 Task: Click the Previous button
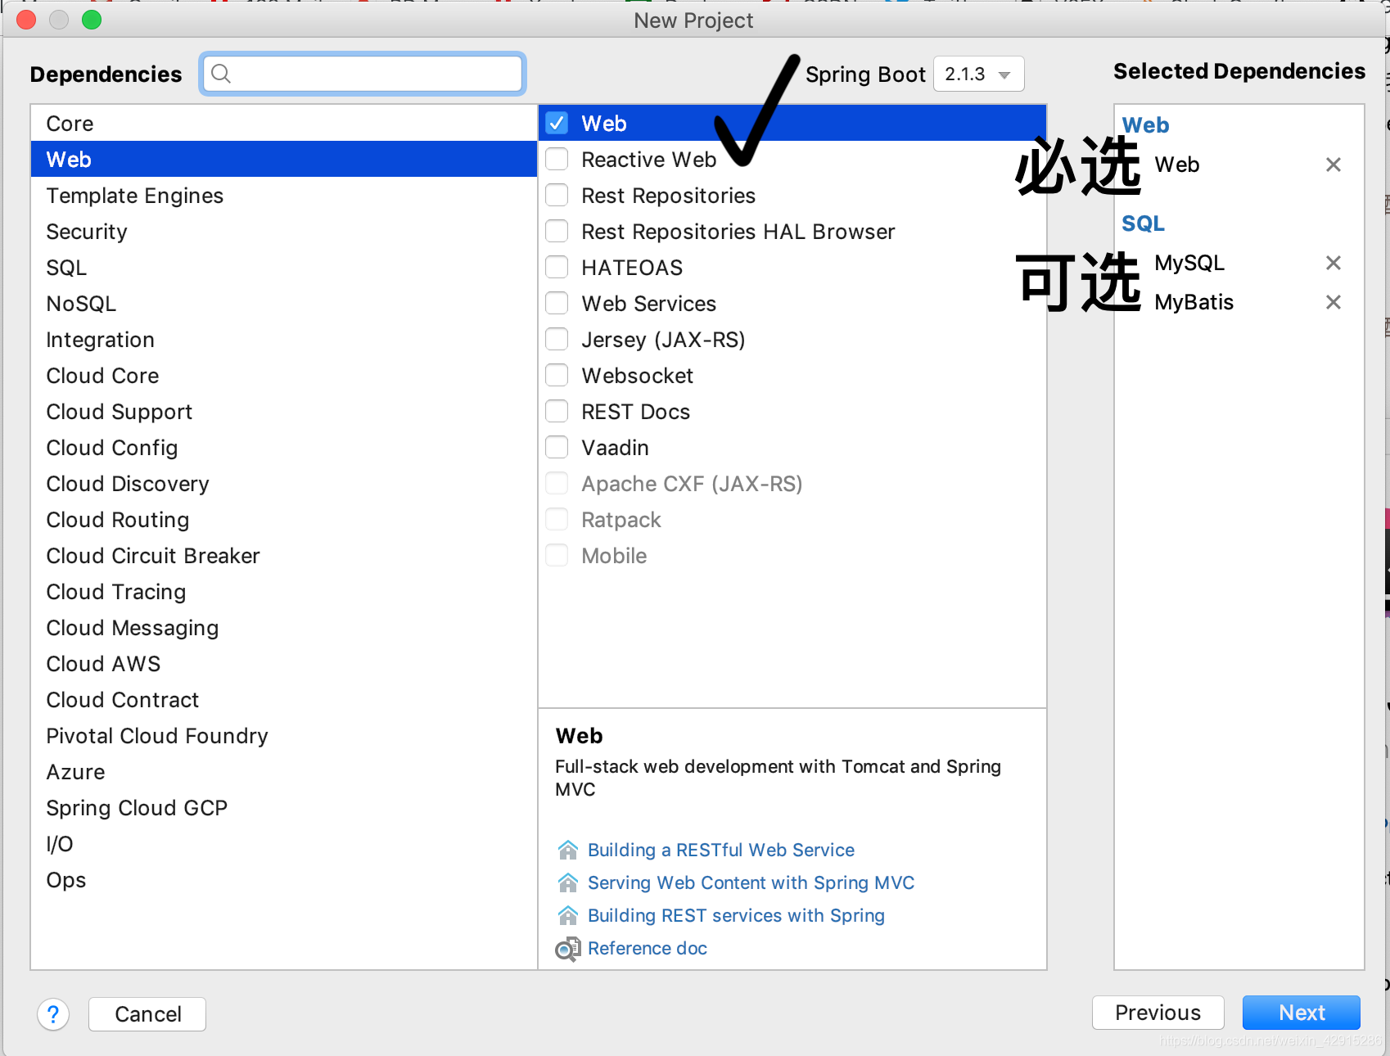tap(1158, 1013)
